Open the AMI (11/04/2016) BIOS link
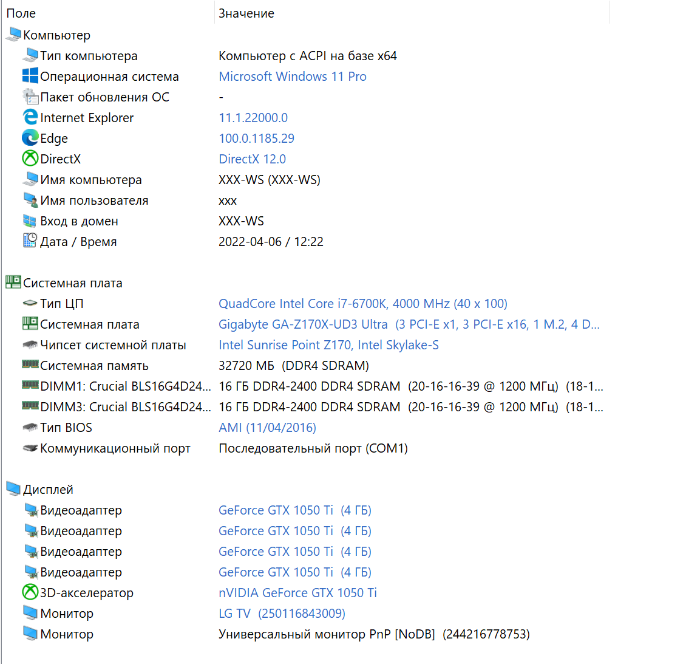Viewport: 686px width, 664px height. click(267, 428)
